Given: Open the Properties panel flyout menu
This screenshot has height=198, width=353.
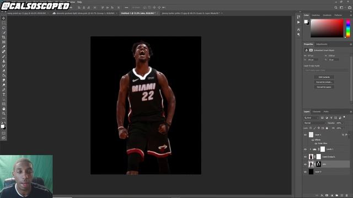Looking at the screenshot, I should [351, 44].
